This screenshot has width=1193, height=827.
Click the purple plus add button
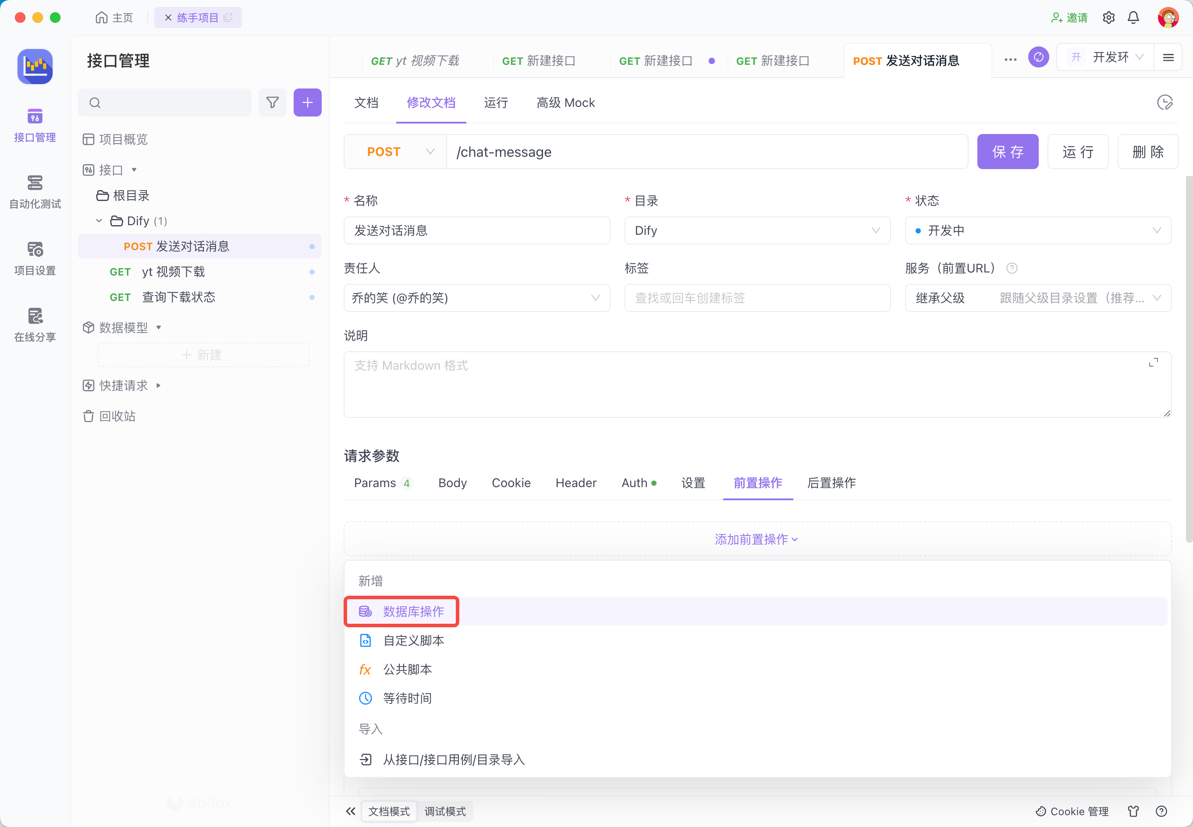click(307, 102)
